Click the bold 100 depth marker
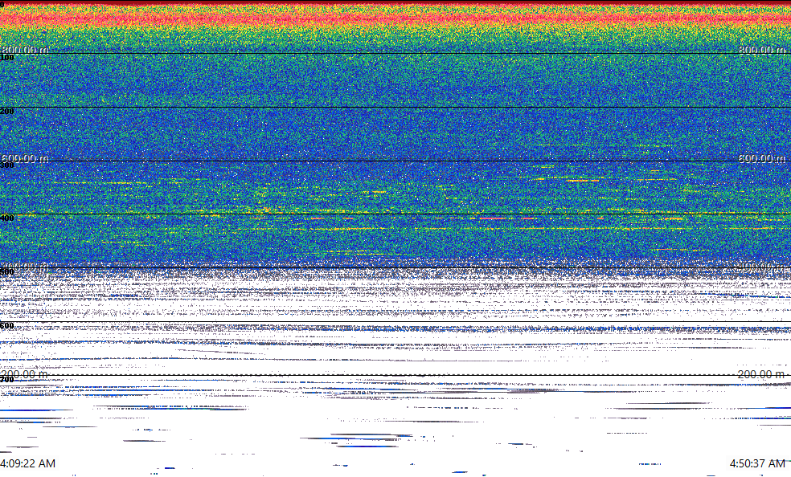Screen dimensions: 791x477 [7, 58]
